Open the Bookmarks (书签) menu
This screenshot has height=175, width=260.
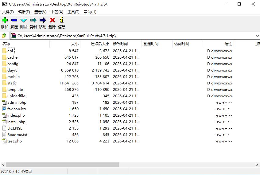tap(57, 12)
